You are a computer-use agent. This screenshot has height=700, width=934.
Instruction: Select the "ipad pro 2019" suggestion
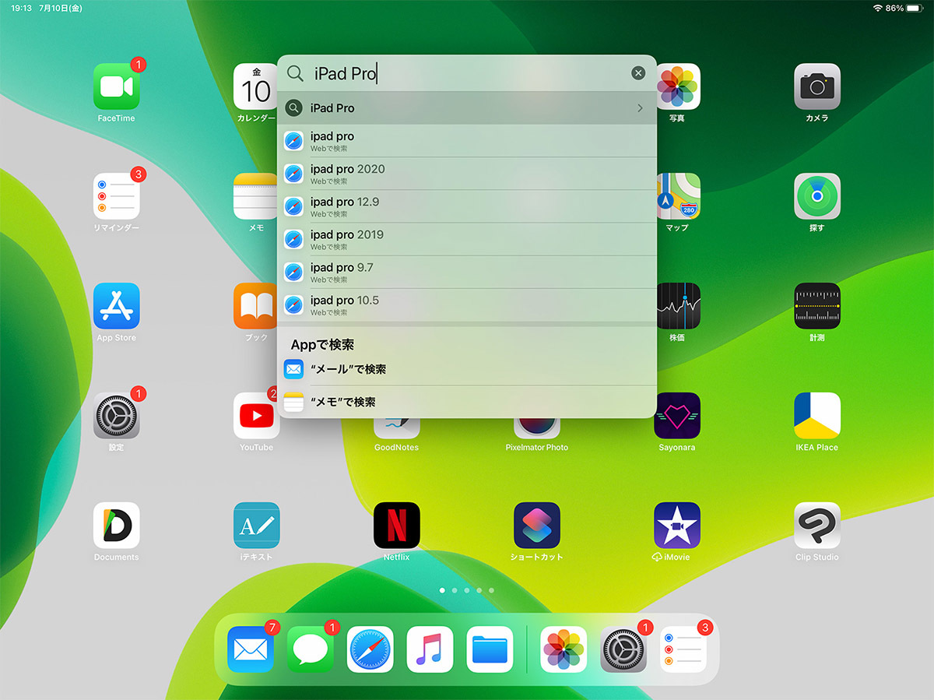(x=467, y=239)
